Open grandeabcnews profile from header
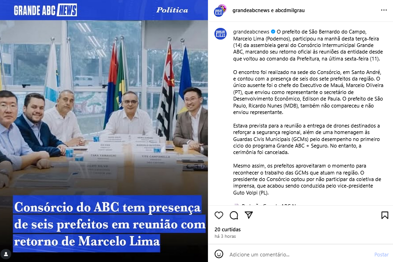This screenshot has height=262, width=393. 251,10
